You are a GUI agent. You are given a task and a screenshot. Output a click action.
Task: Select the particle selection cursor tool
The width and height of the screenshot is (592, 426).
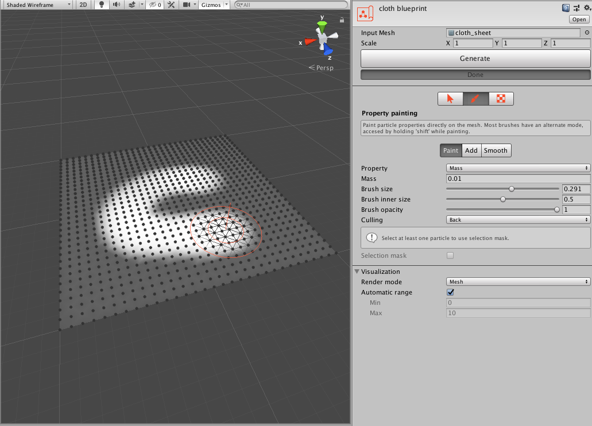(450, 98)
